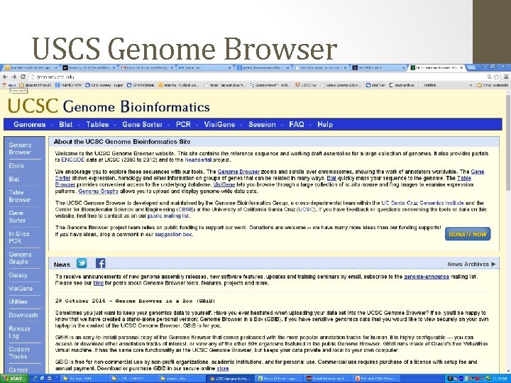This screenshot has width=511, height=383.
Task: Follow the public mailing list link
Action: [x=168, y=216]
